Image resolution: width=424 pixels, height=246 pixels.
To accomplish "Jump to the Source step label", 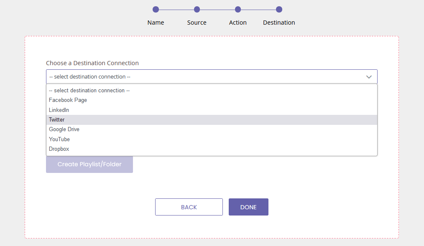I will (197, 23).
